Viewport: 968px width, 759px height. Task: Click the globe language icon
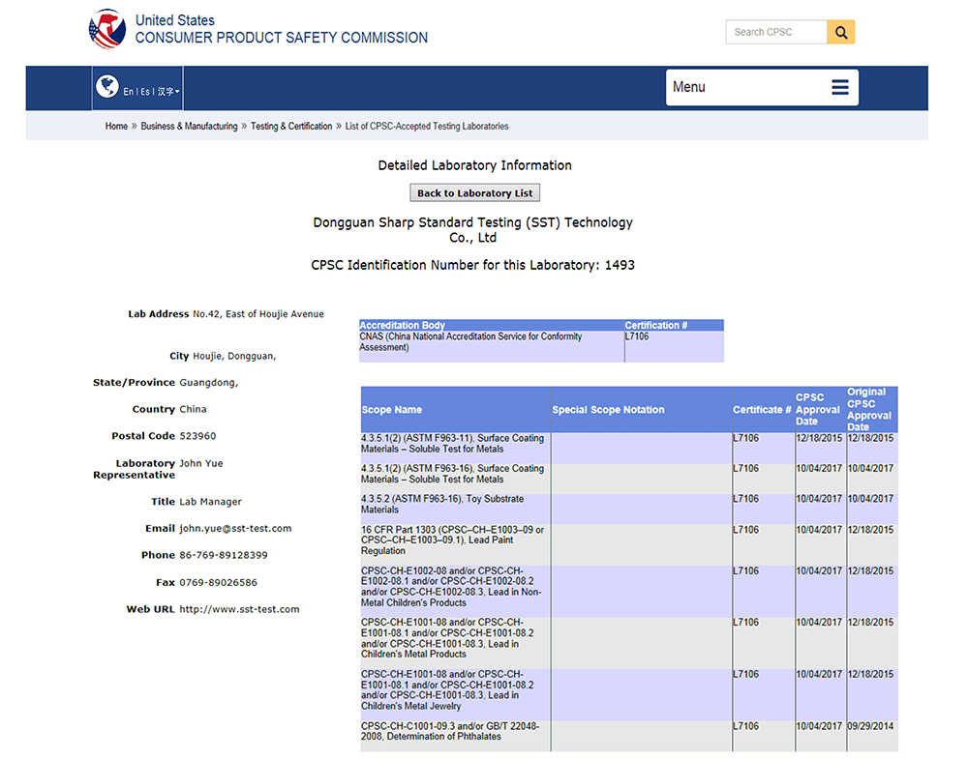[x=107, y=86]
